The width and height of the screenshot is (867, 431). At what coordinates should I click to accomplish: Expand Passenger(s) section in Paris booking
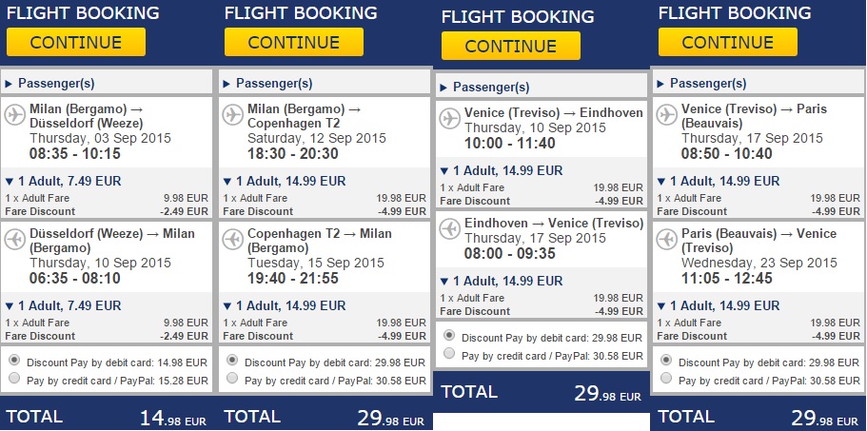660,84
